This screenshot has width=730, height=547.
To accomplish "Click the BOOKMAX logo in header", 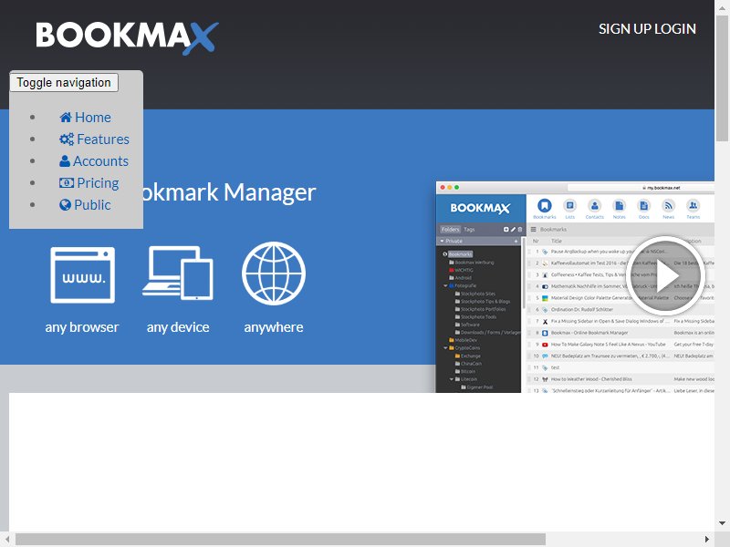I will click(127, 37).
